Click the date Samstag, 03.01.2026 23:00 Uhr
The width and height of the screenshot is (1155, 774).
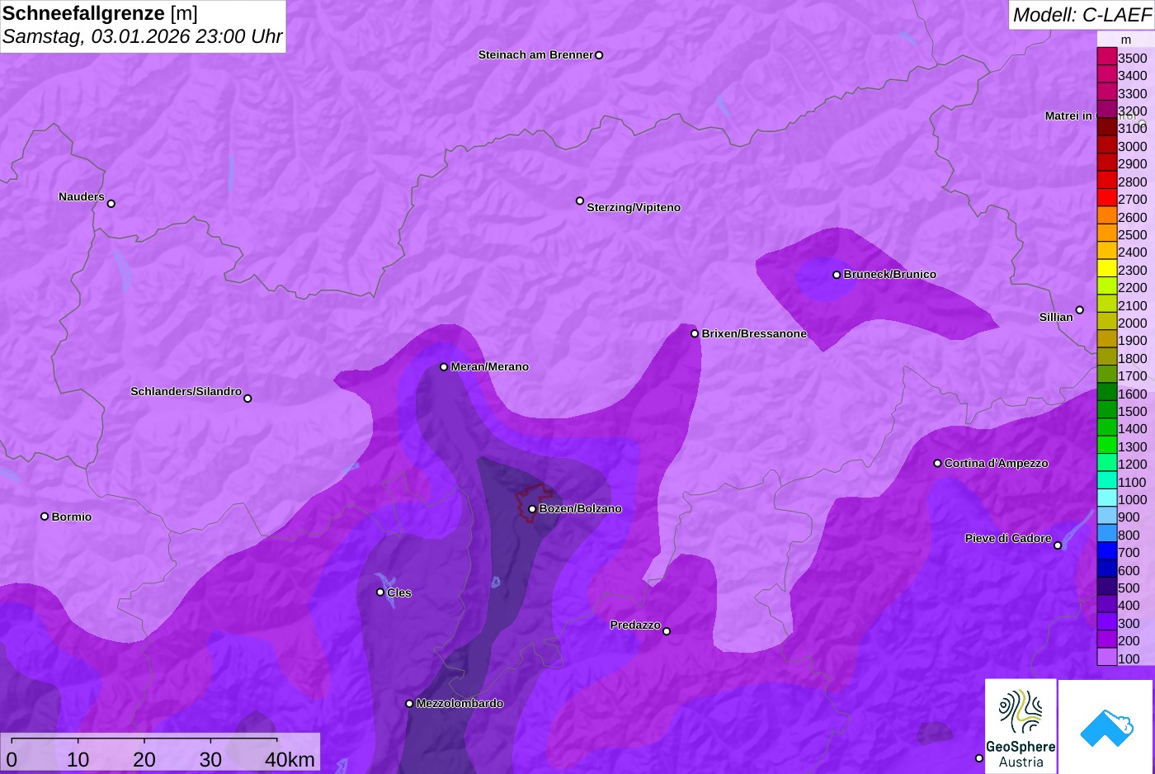click(x=142, y=36)
